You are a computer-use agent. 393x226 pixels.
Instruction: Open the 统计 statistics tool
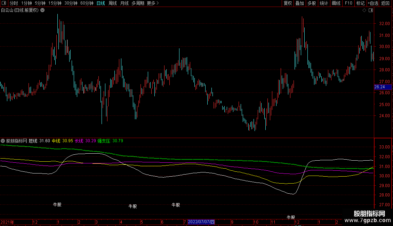(324, 3)
